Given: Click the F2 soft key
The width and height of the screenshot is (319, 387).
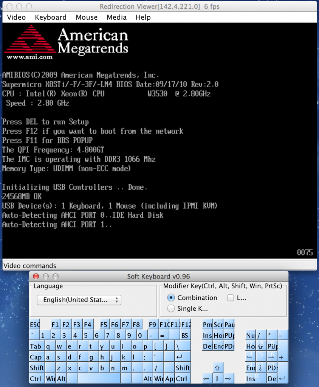Looking at the screenshot, I should coord(66,324).
